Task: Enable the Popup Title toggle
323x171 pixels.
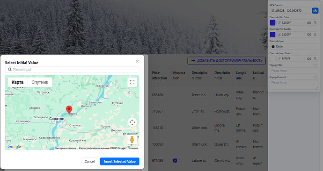Action: click(x=315, y=65)
